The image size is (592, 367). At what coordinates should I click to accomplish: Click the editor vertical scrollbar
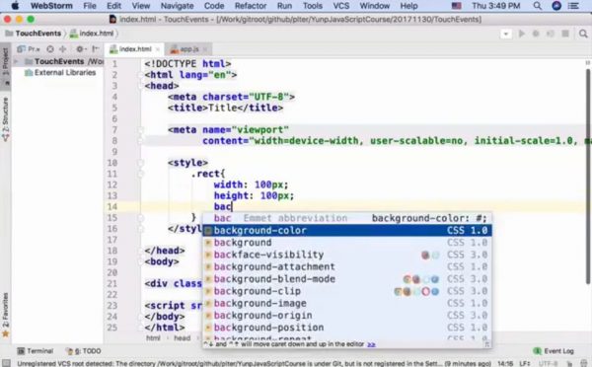(x=587, y=177)
